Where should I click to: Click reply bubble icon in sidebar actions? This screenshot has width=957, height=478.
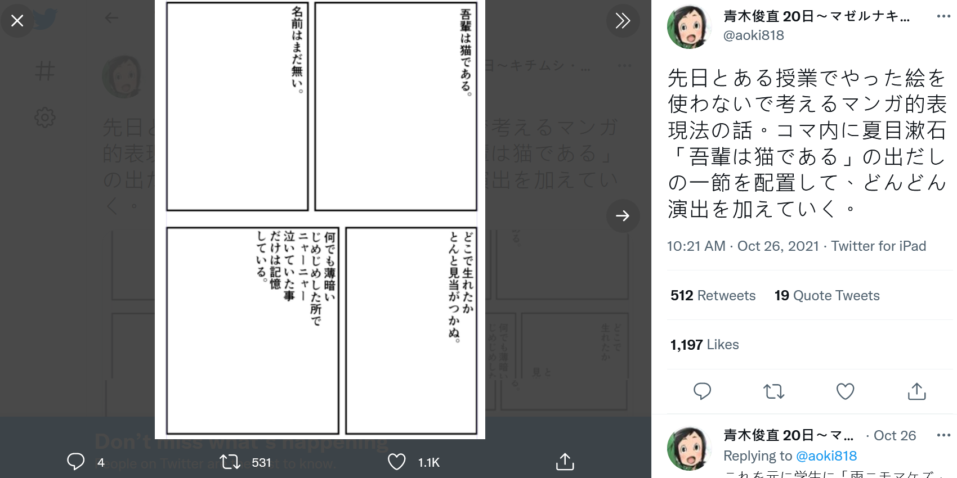pos(702,391)
